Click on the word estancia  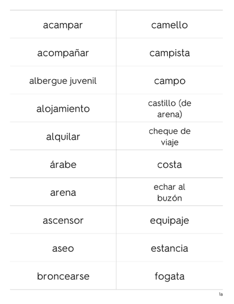[x=170, y=248]
